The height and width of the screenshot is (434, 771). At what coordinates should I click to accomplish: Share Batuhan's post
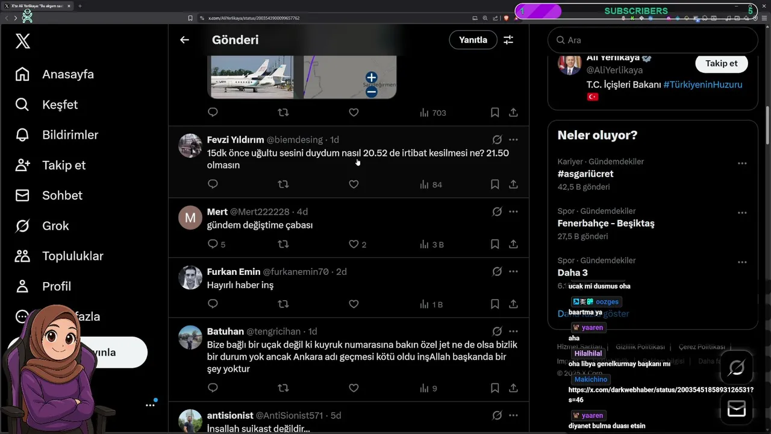click(x=513, y=388)
